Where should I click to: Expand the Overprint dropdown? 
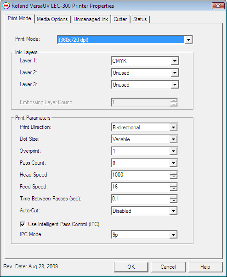tap(144, 151)
